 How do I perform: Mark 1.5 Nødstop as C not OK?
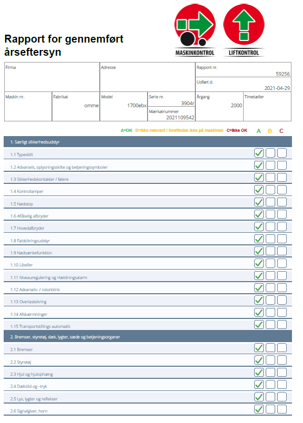pos(282,202)
